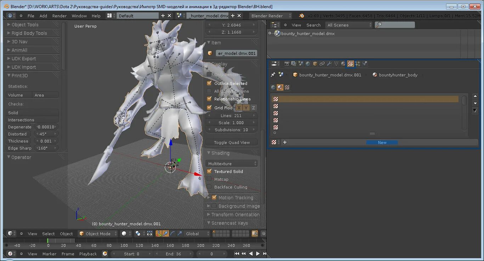Open texture slot specials menu
Viewport: 484px width, 261px height.
point(475,110)
